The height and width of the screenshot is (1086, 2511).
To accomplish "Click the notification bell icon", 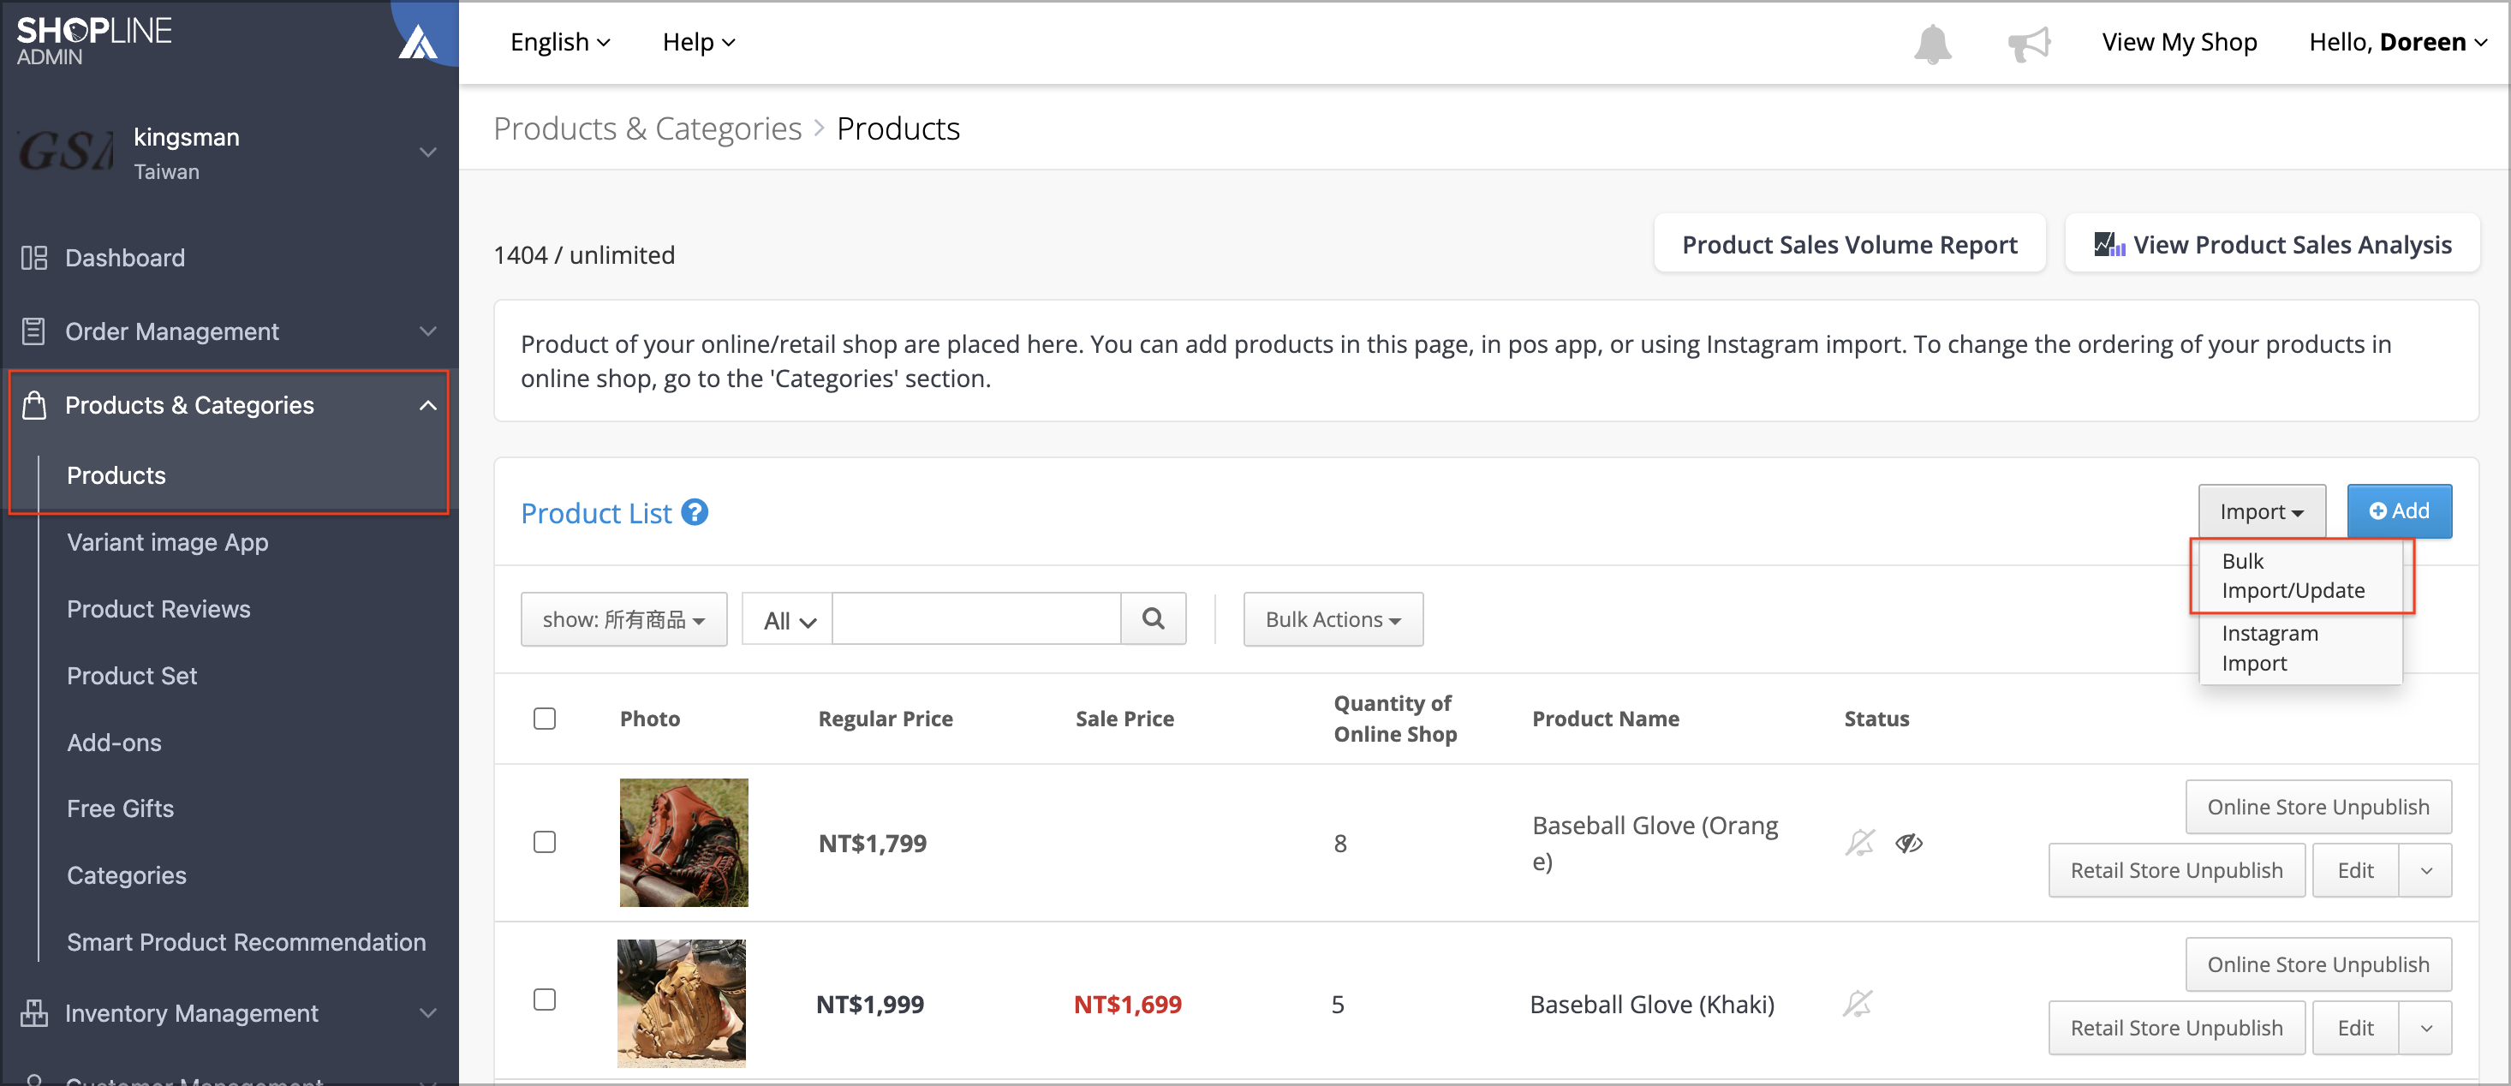I will (1932, 44).
